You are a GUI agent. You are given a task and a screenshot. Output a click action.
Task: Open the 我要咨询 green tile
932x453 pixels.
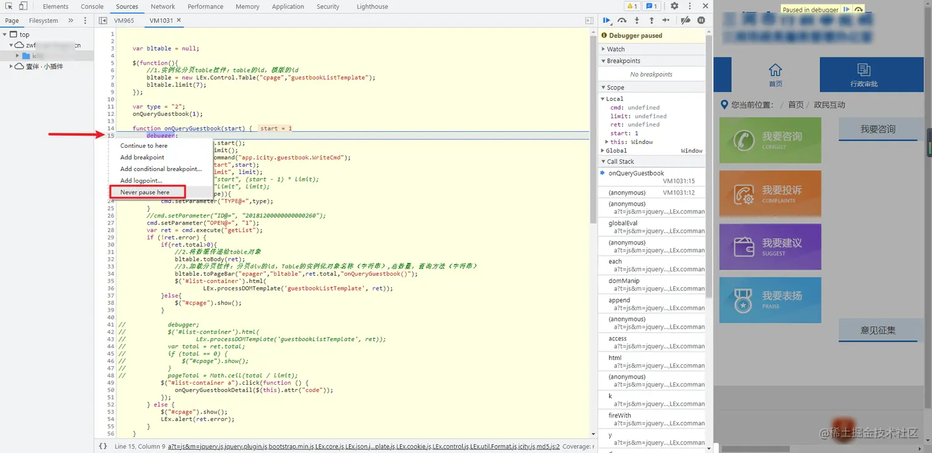click(x=770, y=140)
